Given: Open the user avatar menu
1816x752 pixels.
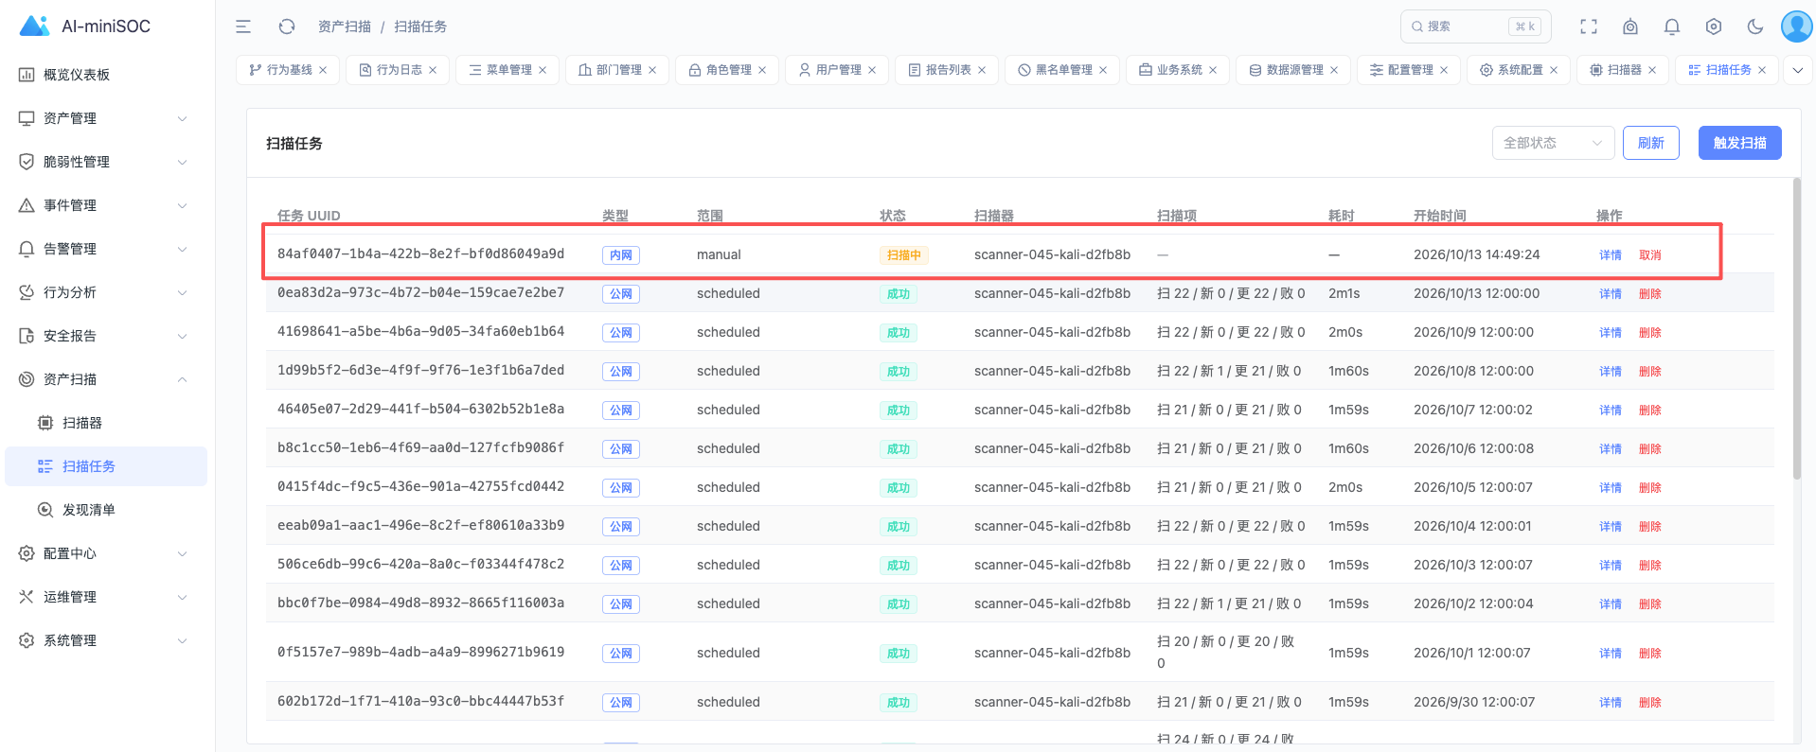Looking at the screenshot, I should pos(1796,26).
